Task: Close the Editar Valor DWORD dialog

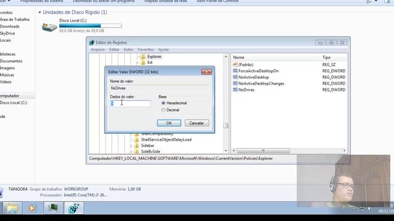Action: click(x=207, y=72)
